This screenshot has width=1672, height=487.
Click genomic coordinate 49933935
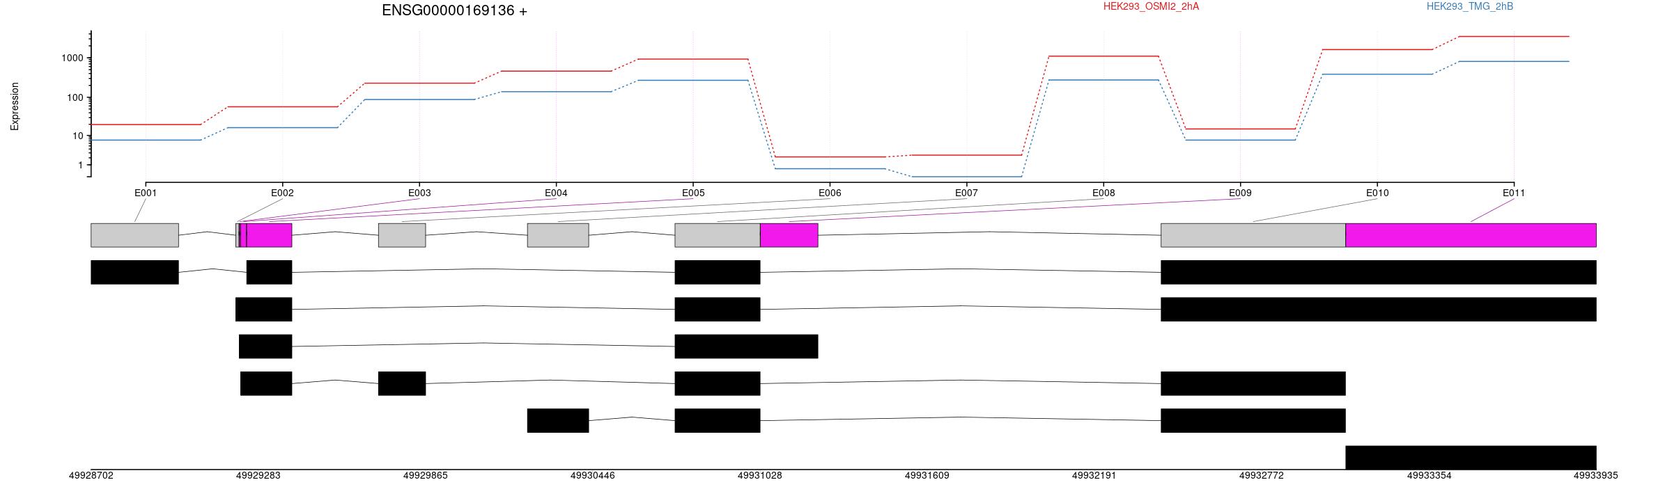coord(1596,476)
